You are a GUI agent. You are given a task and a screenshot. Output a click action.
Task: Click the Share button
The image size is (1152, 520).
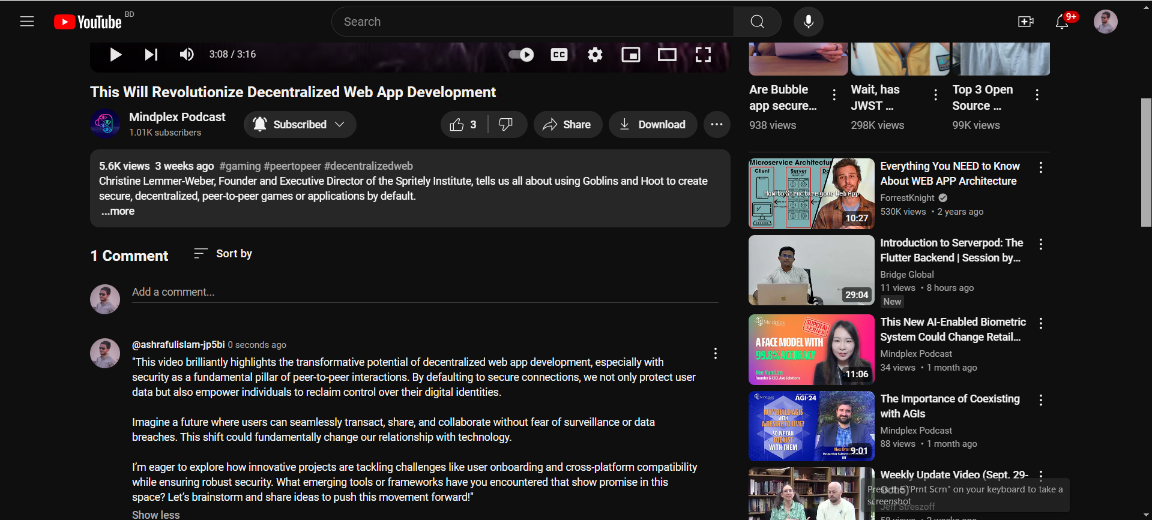pos(567,124)
